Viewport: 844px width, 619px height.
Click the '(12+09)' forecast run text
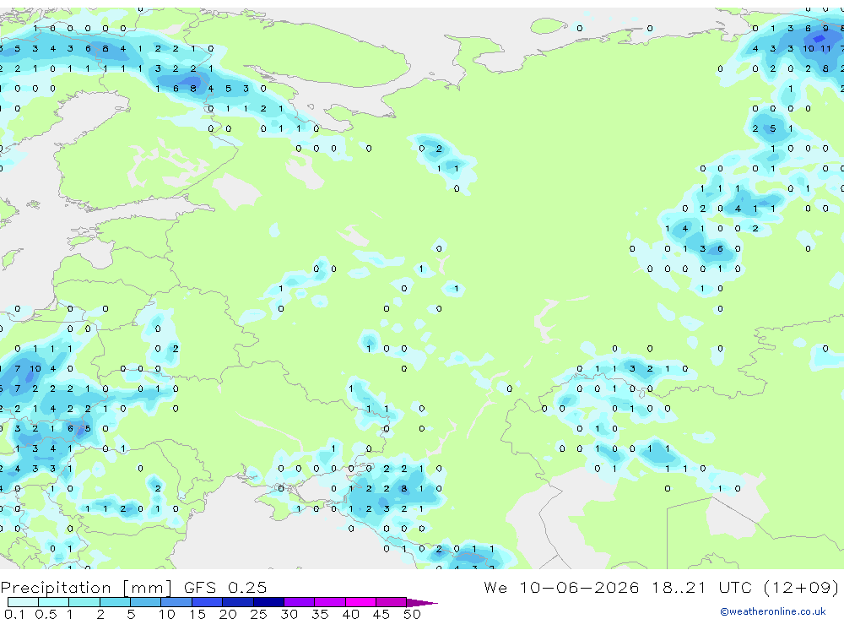click(x=801, y=587)
